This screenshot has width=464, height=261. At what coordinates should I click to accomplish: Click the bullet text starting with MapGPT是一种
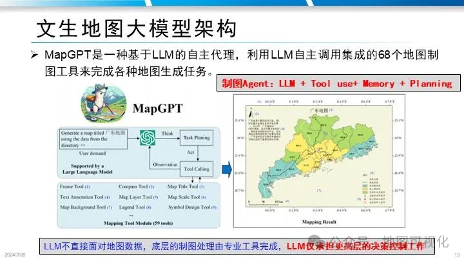tap(241, 63)
